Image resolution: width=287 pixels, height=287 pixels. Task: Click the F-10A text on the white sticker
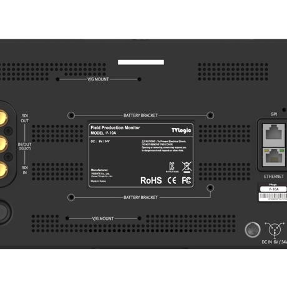[x=274, y=189]
